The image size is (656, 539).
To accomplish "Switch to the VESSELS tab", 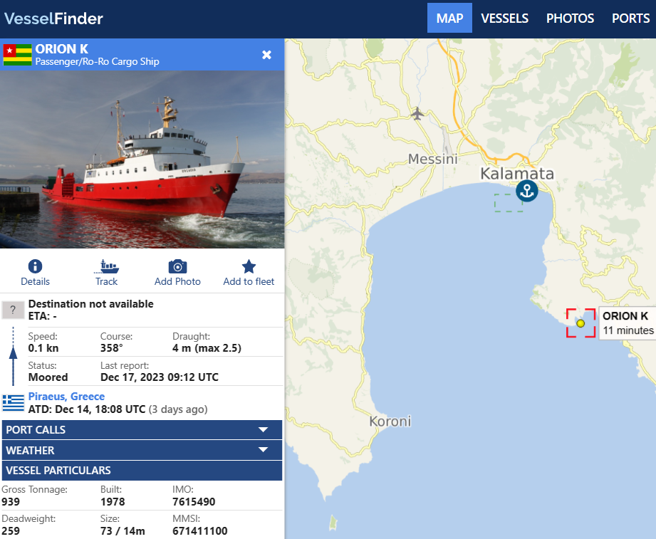I will coord(504,19).
